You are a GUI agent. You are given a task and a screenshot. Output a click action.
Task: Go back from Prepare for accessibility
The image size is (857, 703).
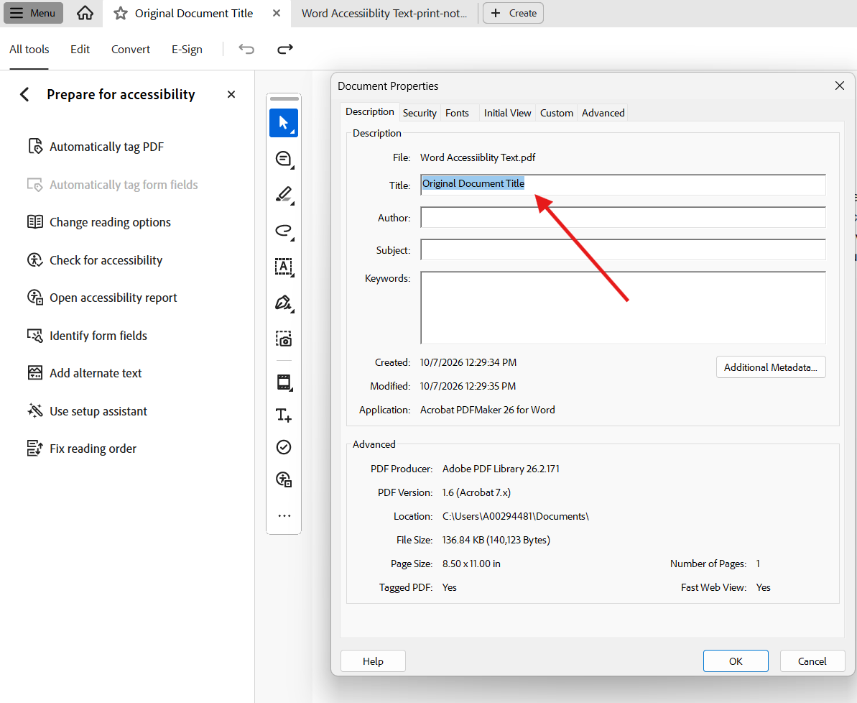pos(24,94)
